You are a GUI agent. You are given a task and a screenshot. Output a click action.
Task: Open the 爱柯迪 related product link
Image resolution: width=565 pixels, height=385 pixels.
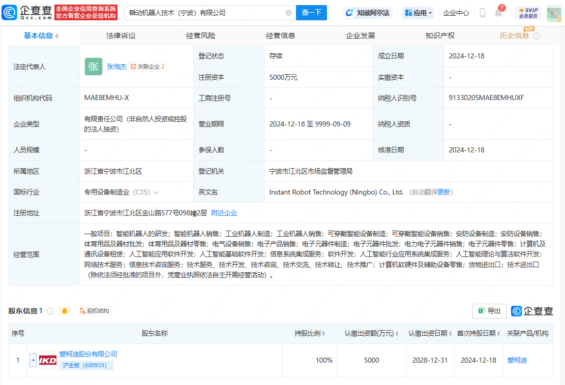coord(517,360)
